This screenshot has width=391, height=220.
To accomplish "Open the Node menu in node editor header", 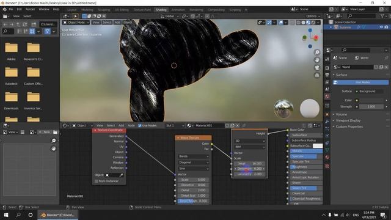I will click(131, 125).
